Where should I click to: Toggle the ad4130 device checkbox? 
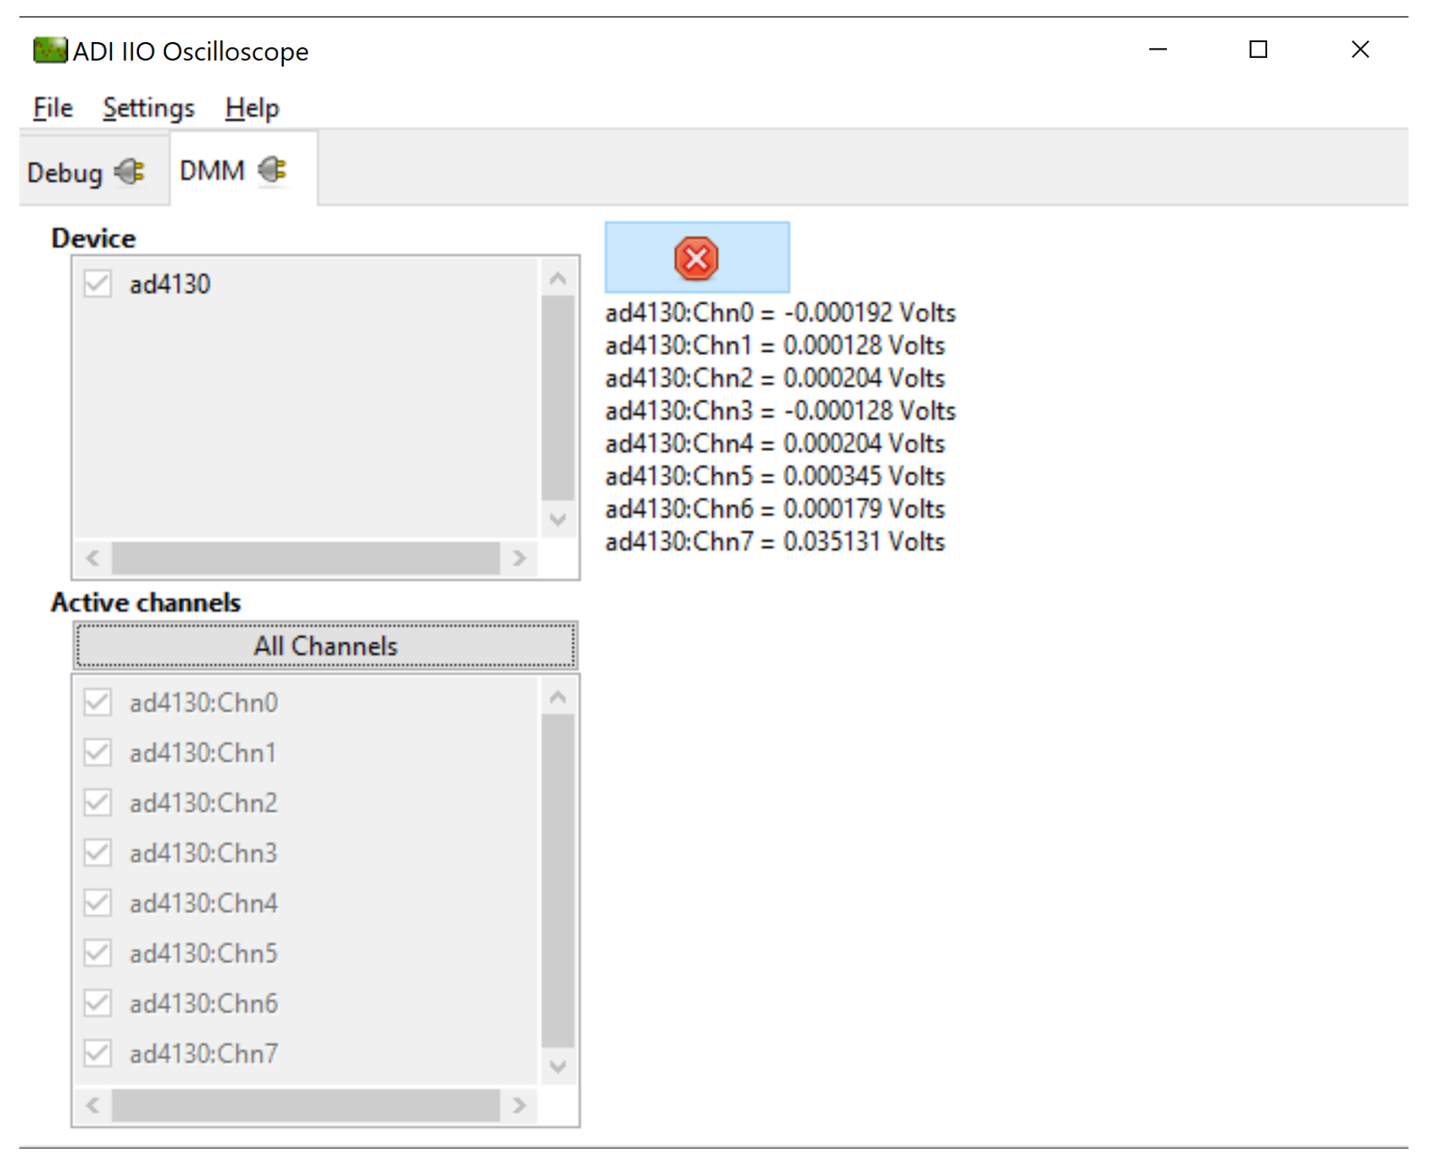pyautogui.click(x=98, y=284)
